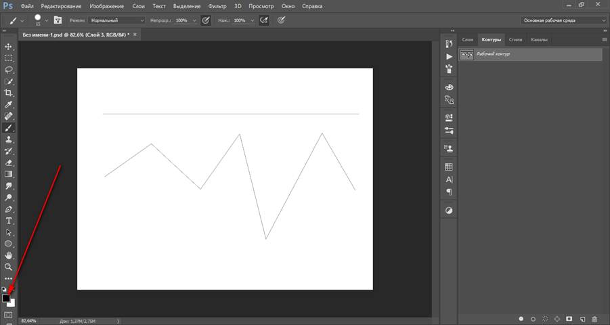The width and height of the screenshot is (610, 325).
Task: Select the Smudge tool
Action: click(x=8, y=186)
